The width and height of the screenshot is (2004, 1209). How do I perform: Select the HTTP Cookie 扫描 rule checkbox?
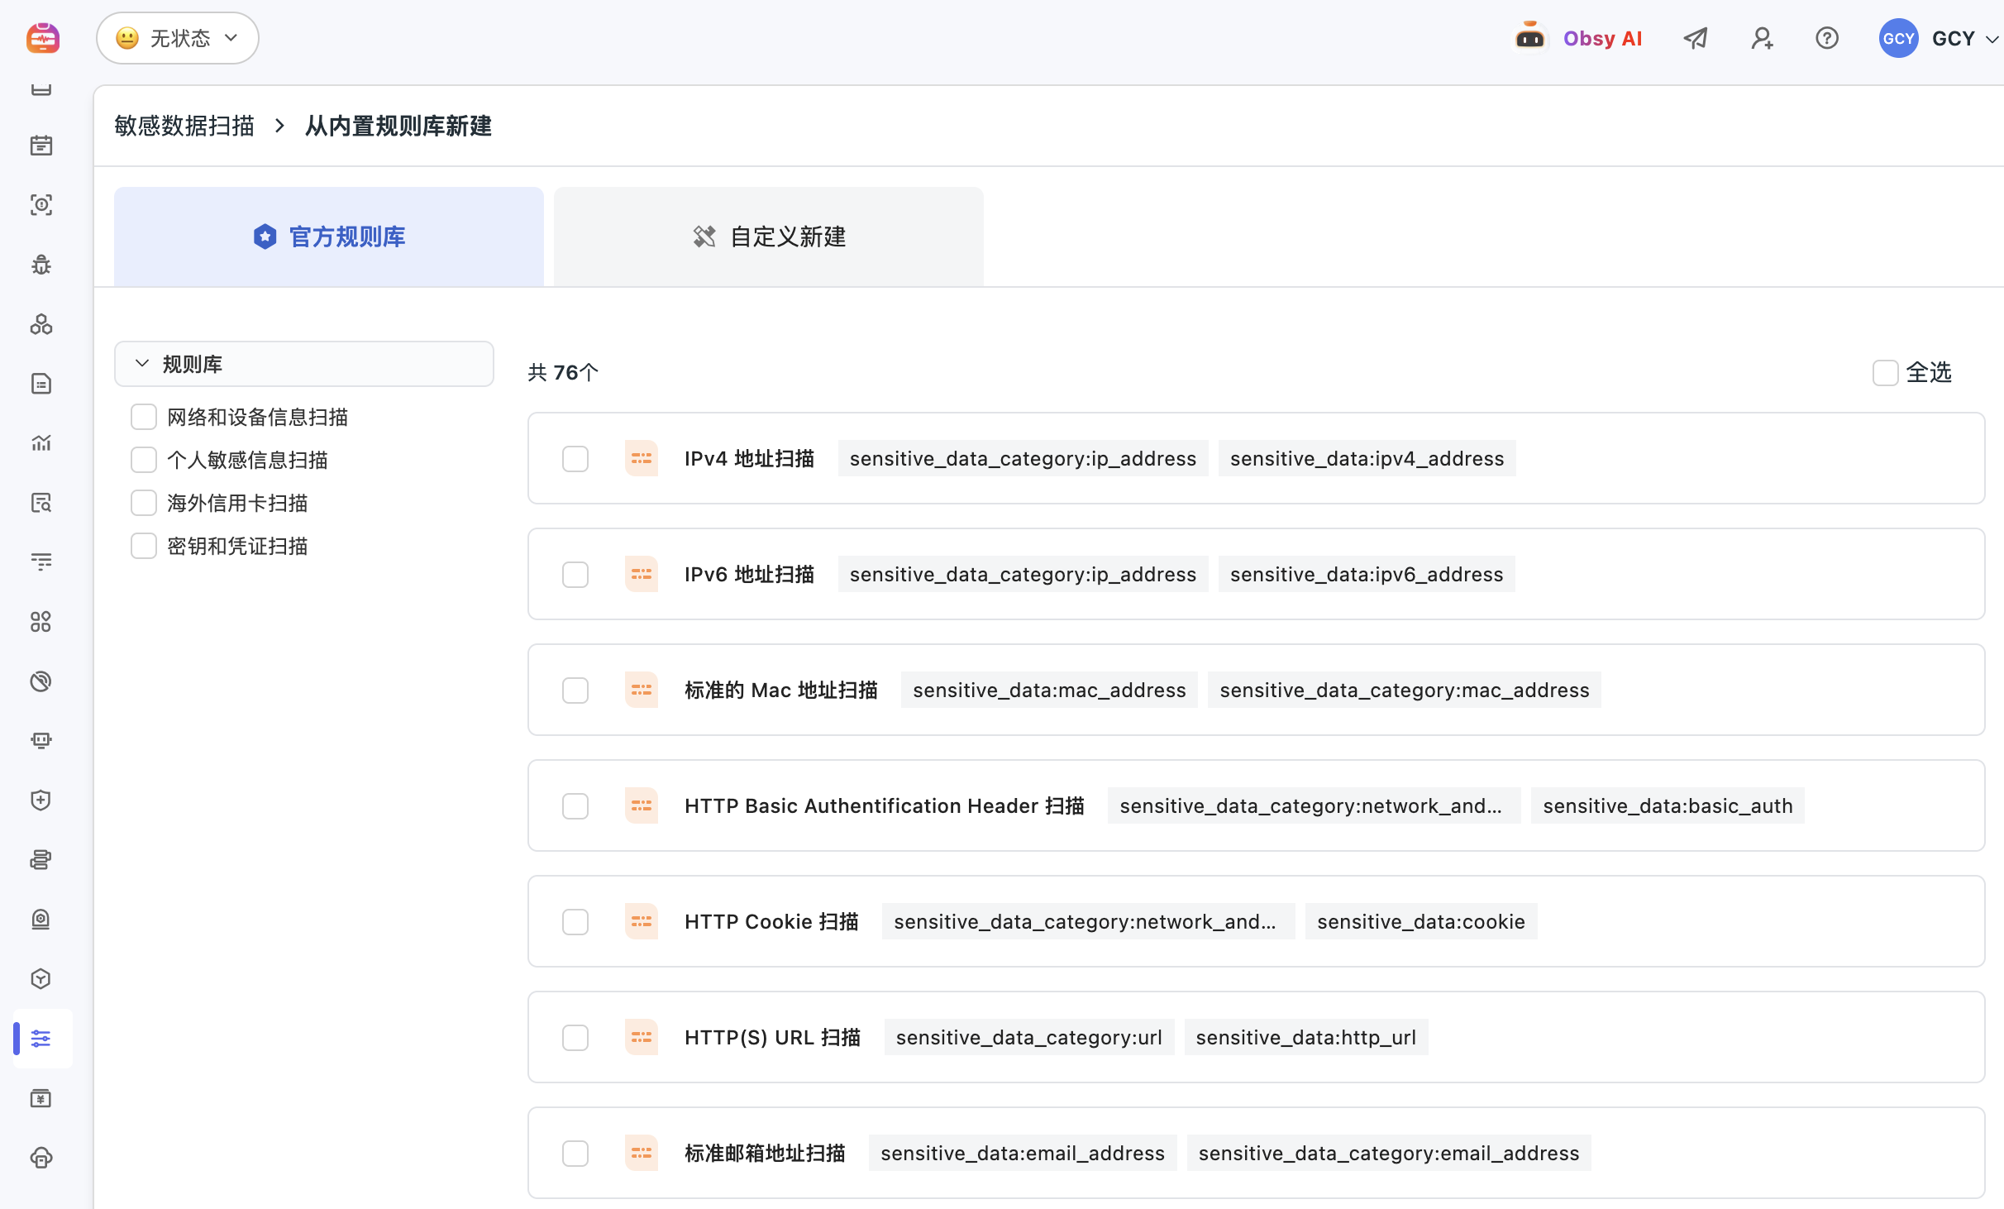pyautogui.click(x=575, y=921)
